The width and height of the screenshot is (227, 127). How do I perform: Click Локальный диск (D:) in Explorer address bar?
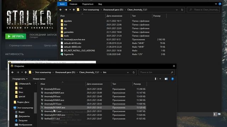coord(113,10)
